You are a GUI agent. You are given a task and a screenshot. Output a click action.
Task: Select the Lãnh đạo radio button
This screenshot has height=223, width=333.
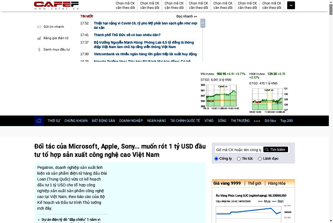coord(260,159)
